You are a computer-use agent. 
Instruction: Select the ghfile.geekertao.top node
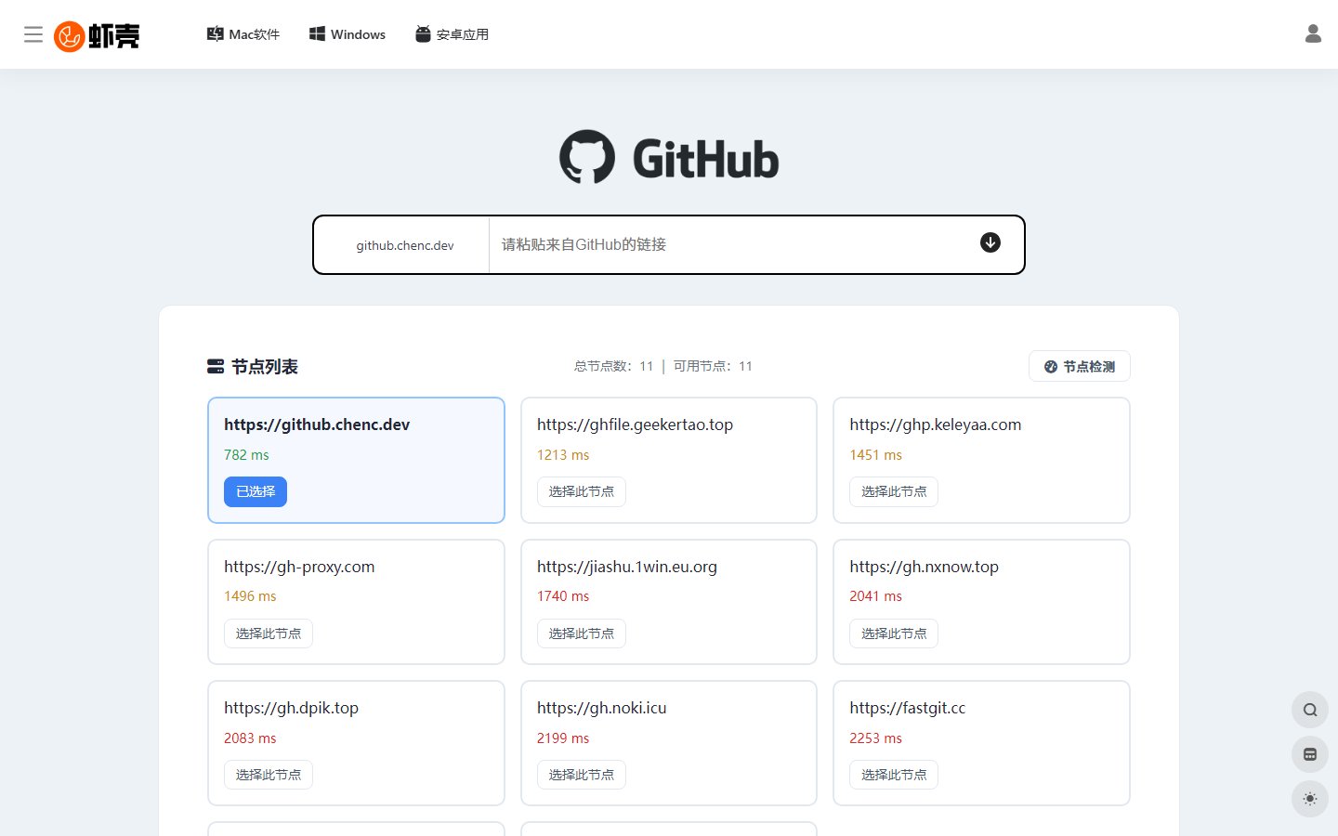pos(582,491)
